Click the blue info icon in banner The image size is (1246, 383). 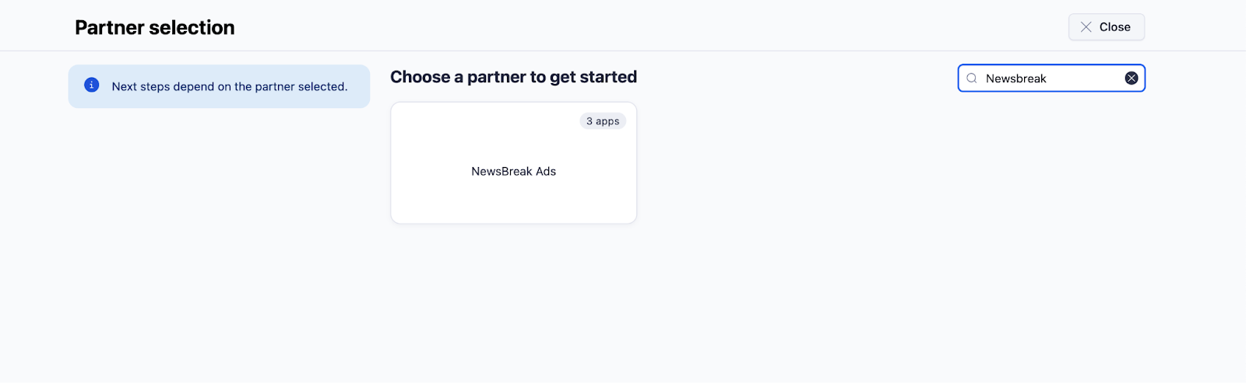[92, 85]
